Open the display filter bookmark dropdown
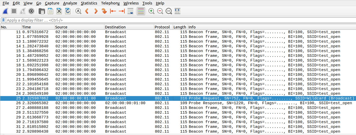356x135 pixels. 3,20
